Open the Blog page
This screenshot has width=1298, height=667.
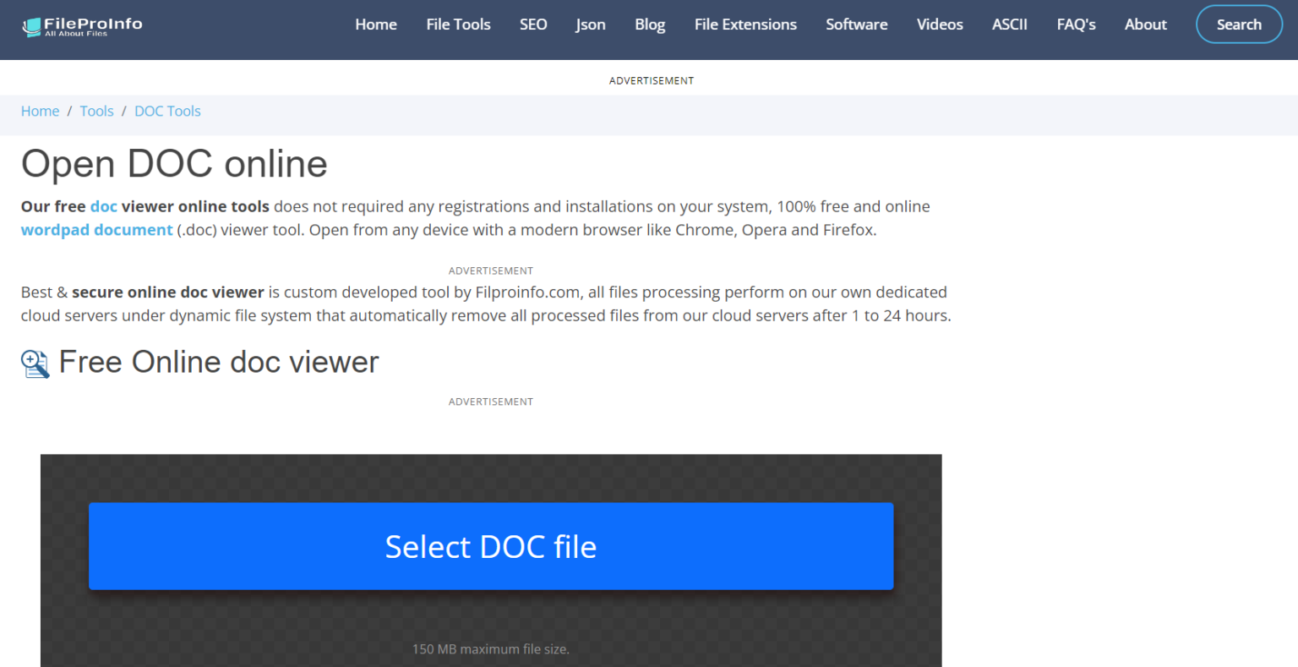[649, 25]
